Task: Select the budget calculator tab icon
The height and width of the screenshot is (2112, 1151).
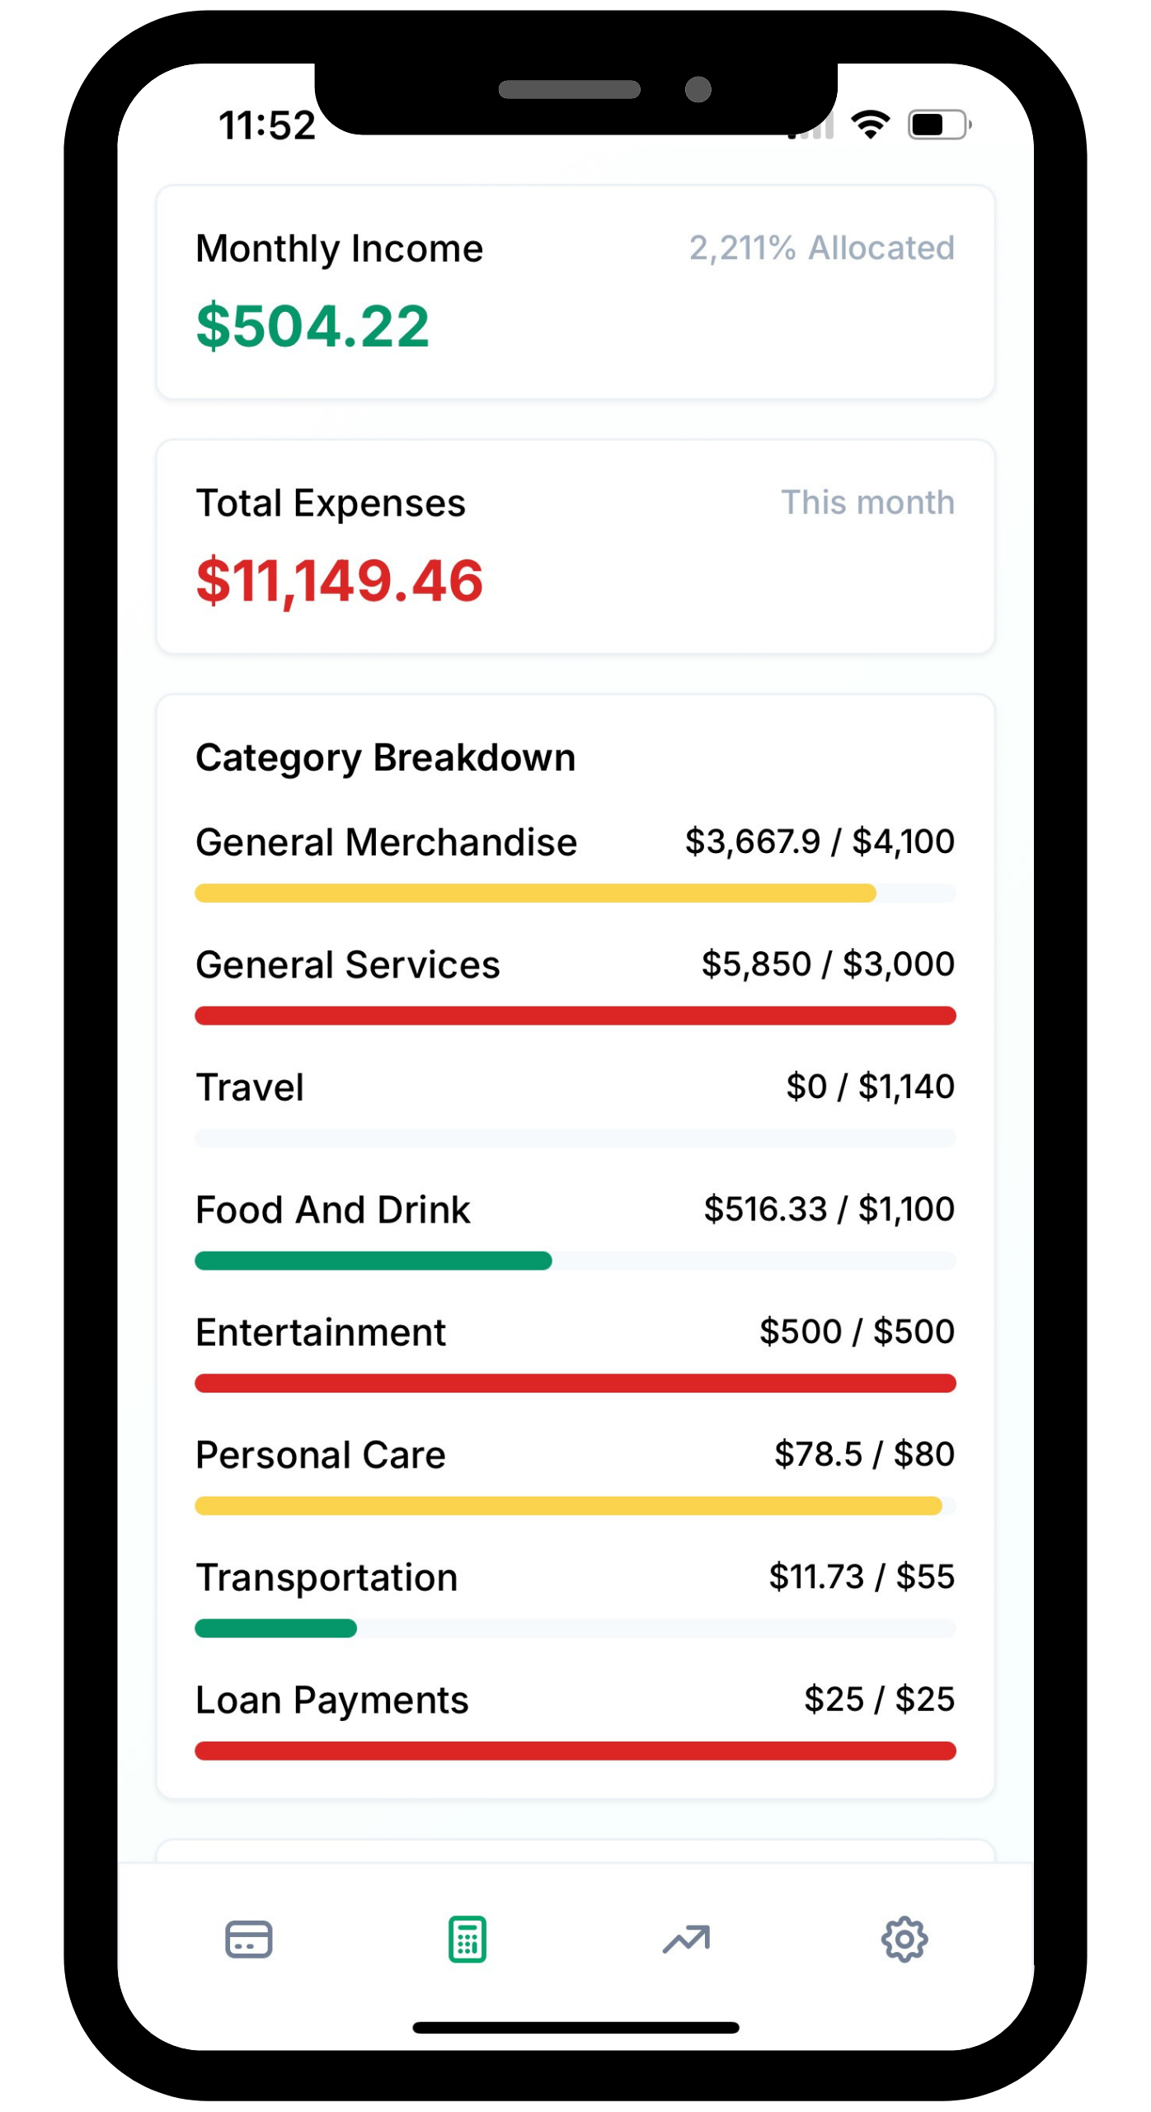Action: tap(467, 1939)
